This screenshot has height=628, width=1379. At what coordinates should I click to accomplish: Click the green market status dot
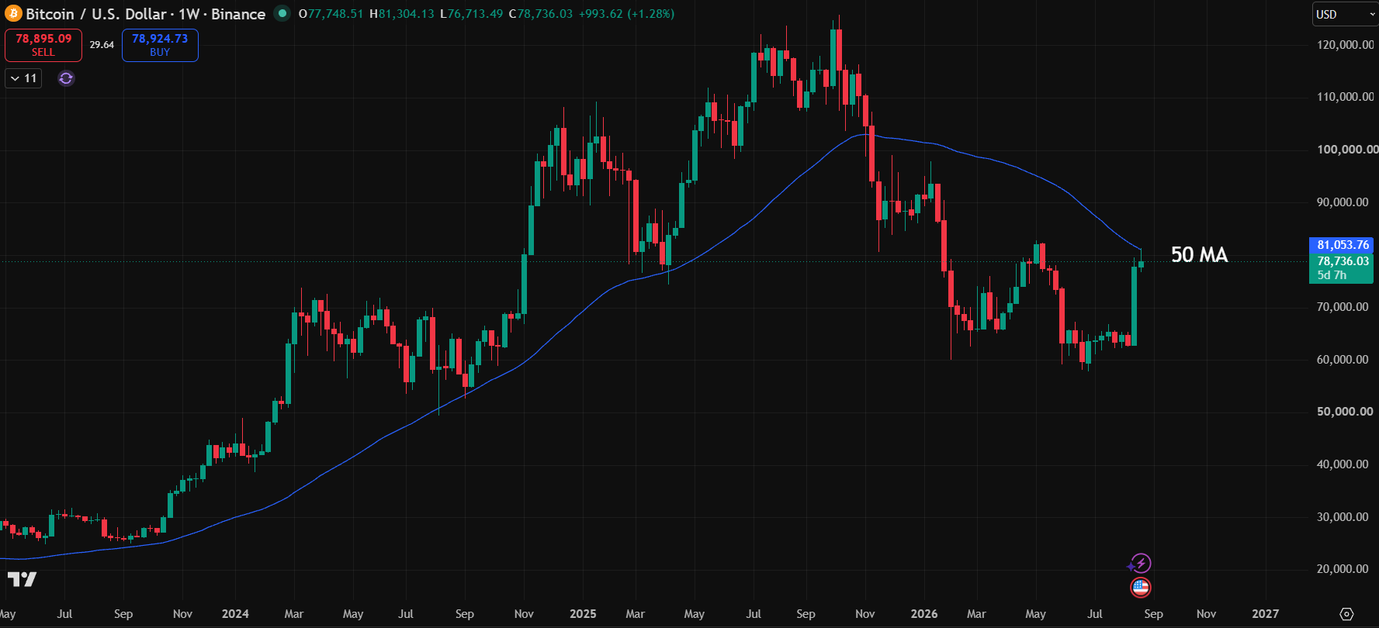point(282,13)
